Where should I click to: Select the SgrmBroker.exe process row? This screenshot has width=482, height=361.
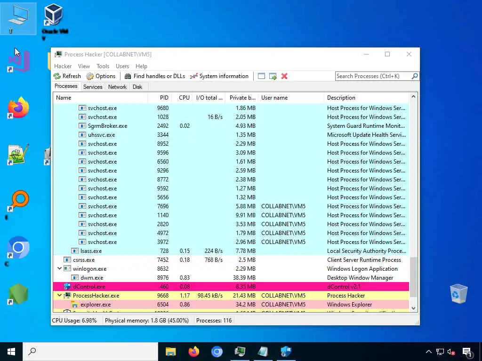(x=231, y=126)
